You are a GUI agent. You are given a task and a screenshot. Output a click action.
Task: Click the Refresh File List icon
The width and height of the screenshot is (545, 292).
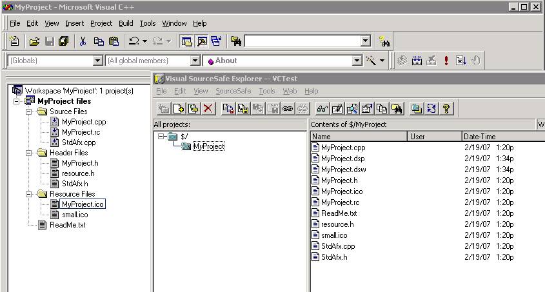point(431,108)
